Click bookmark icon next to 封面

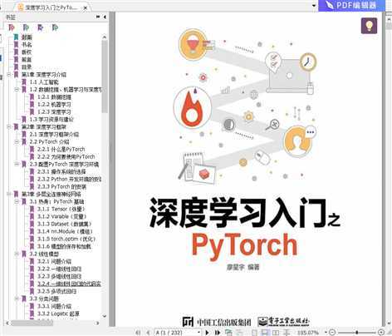(17, 37)
